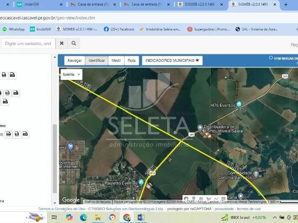
Task: Click the rightmost file icon in bottom left-panel row
Action: click(x=25, y=134)
